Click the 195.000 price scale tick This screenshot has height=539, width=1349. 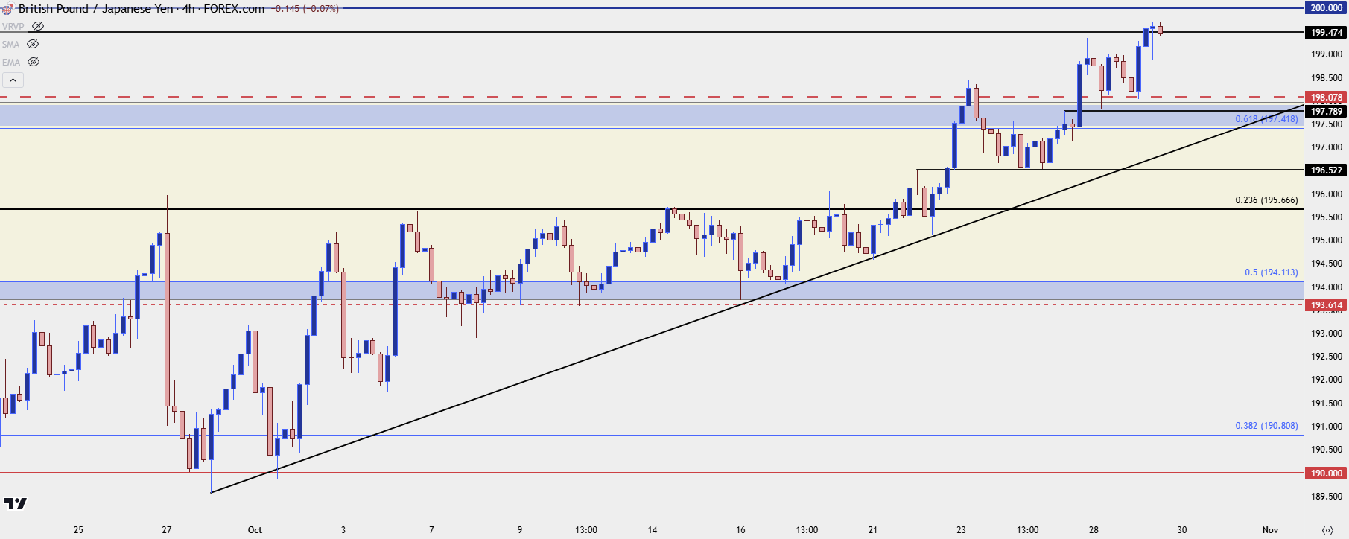click(x=1327, y=240)
